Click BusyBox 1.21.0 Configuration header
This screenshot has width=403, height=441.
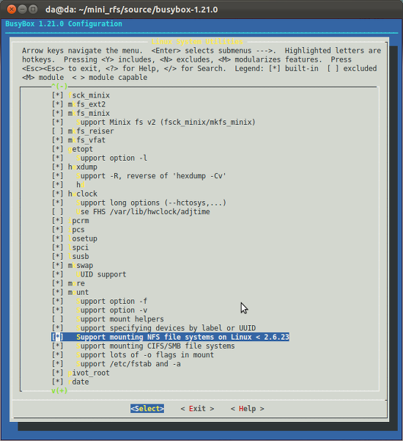[x=64, y=24]
